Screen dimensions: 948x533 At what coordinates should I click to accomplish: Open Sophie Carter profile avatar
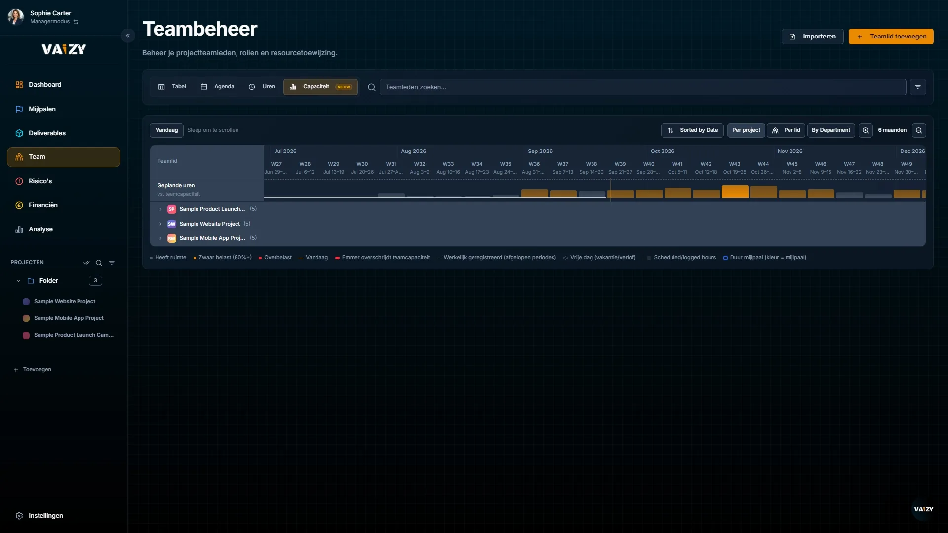[x=15, y=17]
